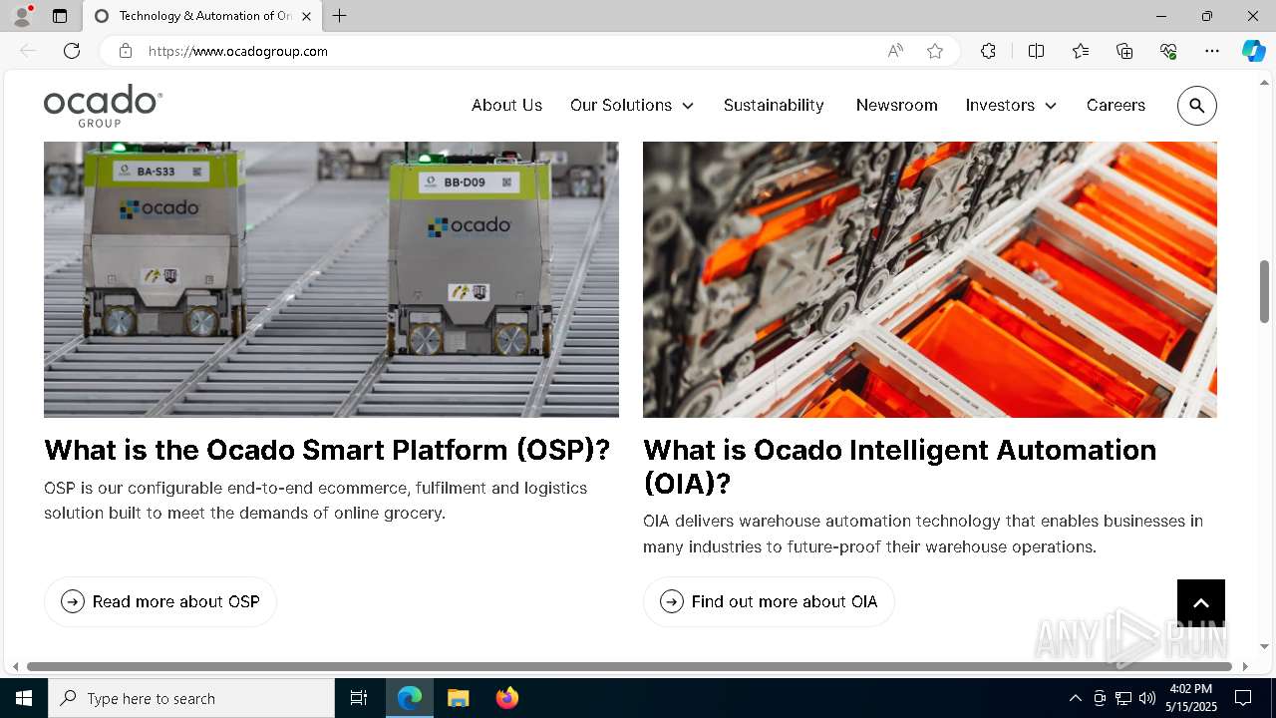Viewport: 1276px width, 718px height.
Task: Click the scrollbar down arrow
Action: point(1264,646)
